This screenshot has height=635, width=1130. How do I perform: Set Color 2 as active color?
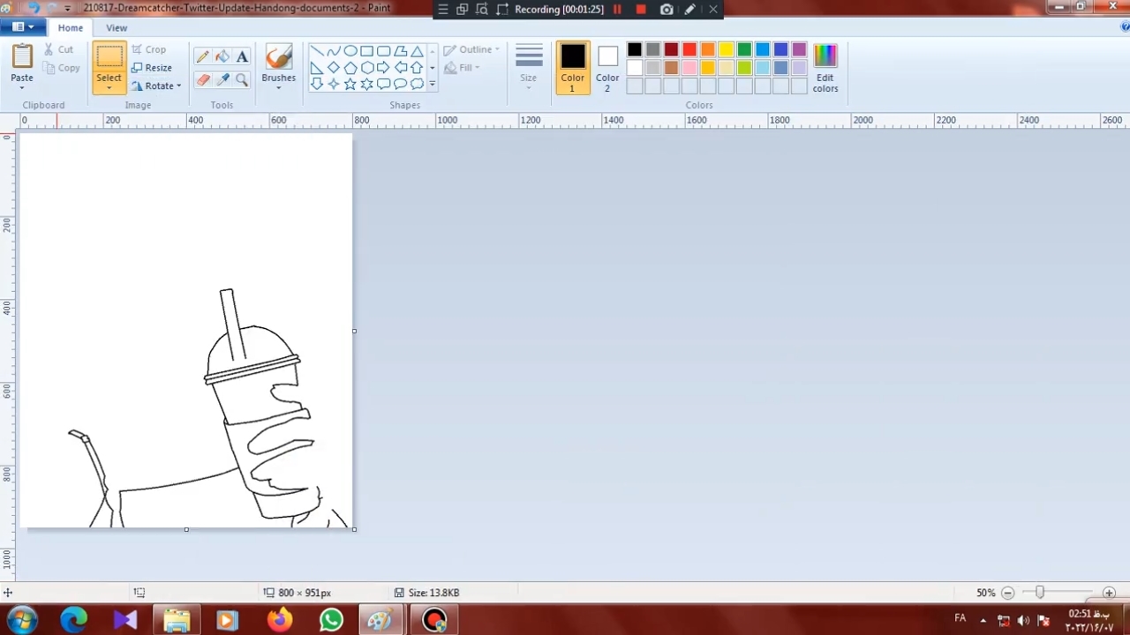606,68
